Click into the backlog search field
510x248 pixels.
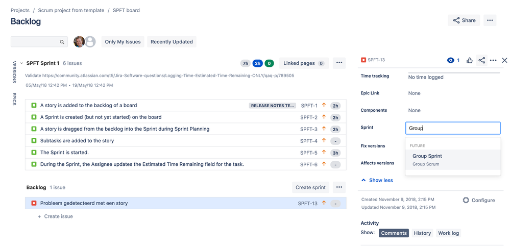(39, 42)
